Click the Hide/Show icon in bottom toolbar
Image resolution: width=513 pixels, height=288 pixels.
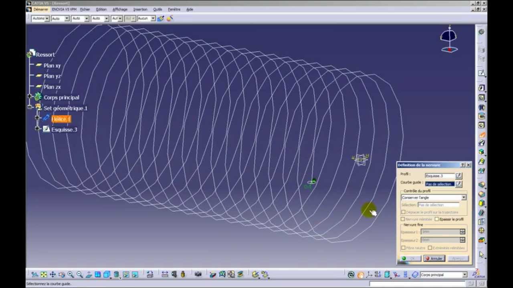pos(126,274)
